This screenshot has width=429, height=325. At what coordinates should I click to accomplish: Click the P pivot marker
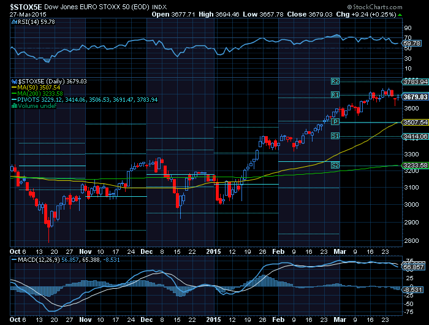[x=335, y=122]
